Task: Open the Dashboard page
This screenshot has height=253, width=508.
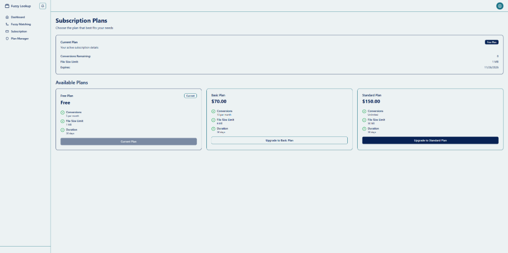Action: (x=18, y=17)
